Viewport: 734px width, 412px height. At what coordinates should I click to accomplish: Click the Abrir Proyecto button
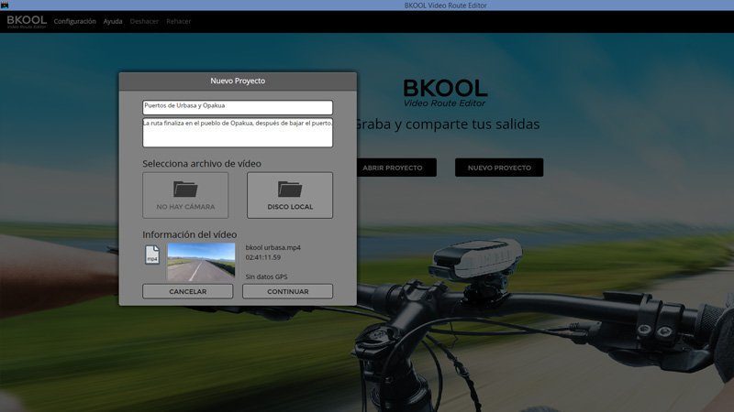396,168
